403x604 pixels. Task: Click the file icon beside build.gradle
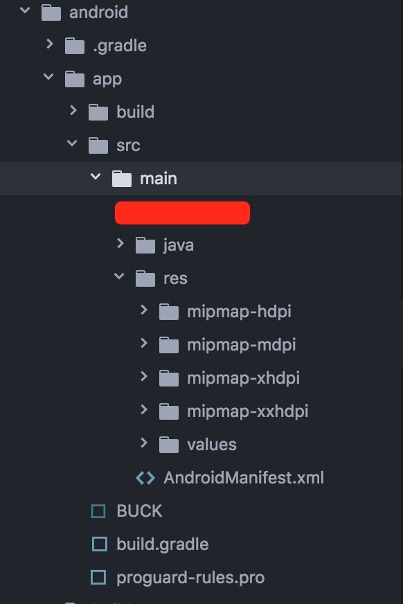pos(99,544)
